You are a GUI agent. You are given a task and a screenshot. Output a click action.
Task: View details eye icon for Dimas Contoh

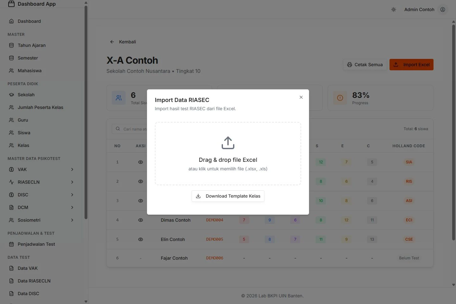(141, 220)
